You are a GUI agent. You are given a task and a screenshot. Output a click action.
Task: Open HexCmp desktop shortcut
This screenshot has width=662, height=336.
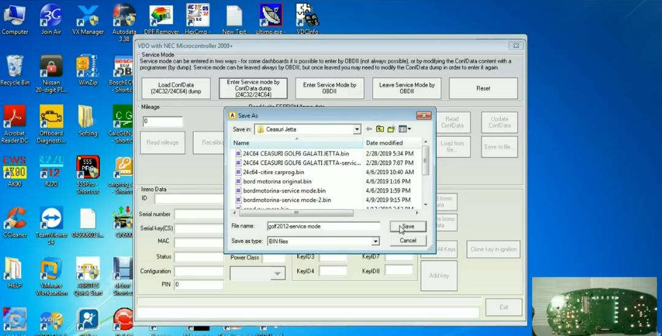pyautogui.click(x=197, y=19)
